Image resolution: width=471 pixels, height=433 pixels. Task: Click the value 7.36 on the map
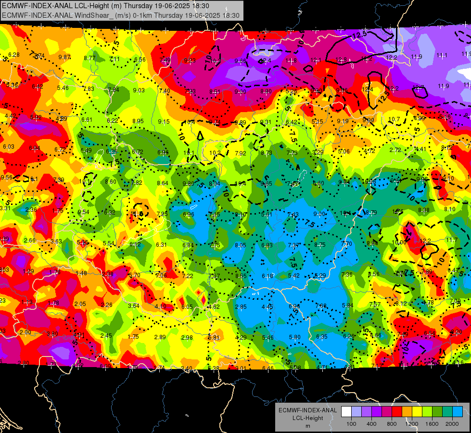click(x=347, y=275)
